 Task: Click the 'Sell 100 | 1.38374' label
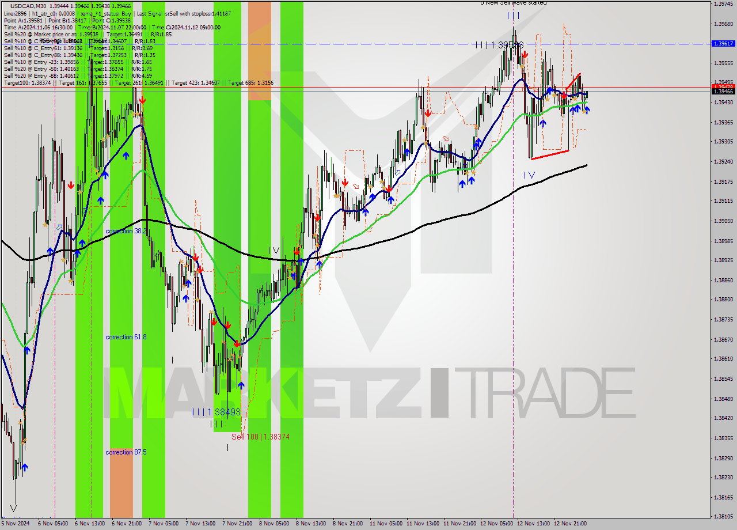pyautogui.click(x=260, y=437)
